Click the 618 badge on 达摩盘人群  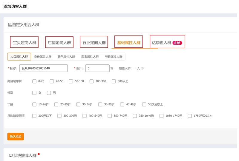[x=177, y=43]
